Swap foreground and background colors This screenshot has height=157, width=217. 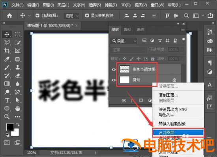point(18,125)
